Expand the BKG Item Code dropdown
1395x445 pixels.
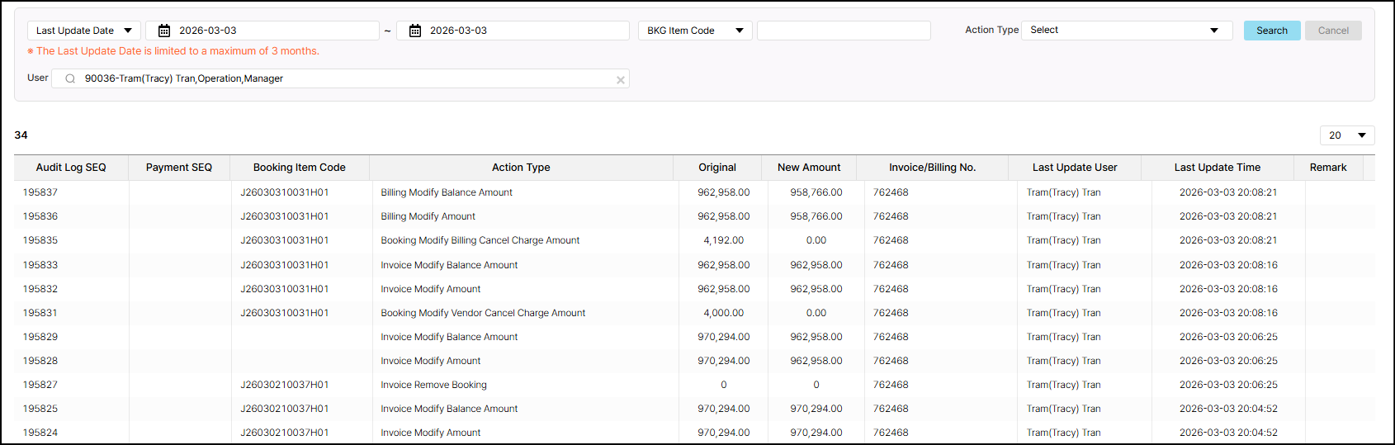694,31
